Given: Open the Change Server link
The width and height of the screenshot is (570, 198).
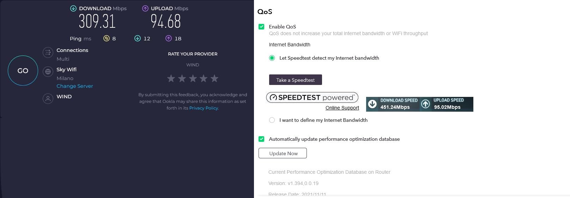Looking at the screenshot, I should pyautogui.click(x=75, y=86).
